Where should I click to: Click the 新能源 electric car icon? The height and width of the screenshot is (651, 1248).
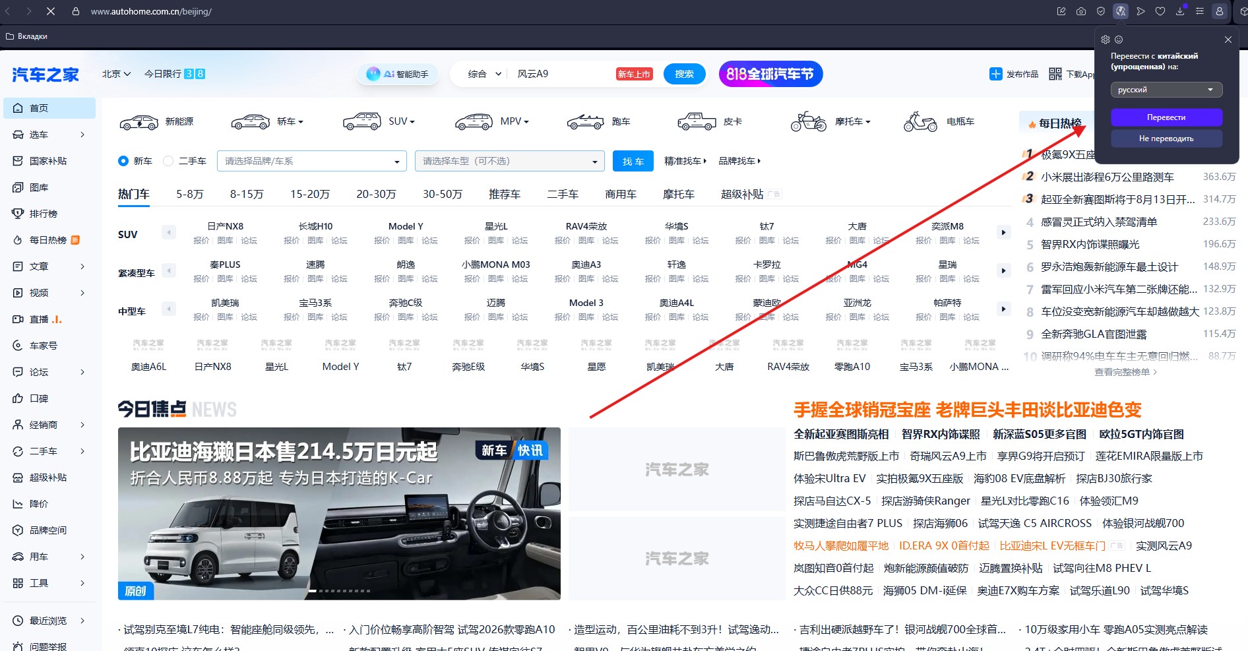[139, 122]
